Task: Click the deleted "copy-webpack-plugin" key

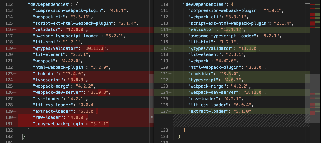Action: (x=59, y=124)
